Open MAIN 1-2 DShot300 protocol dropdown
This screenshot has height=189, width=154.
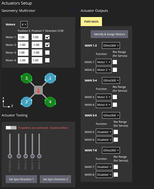111,45
